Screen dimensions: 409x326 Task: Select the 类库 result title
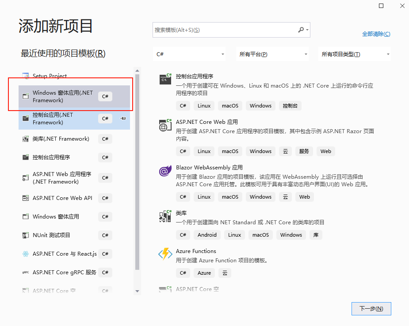click(181, 213)
